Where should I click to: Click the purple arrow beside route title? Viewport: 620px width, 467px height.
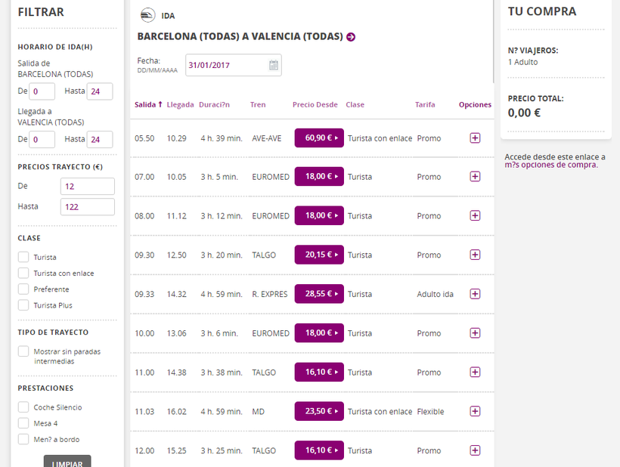tap(351, 36)
